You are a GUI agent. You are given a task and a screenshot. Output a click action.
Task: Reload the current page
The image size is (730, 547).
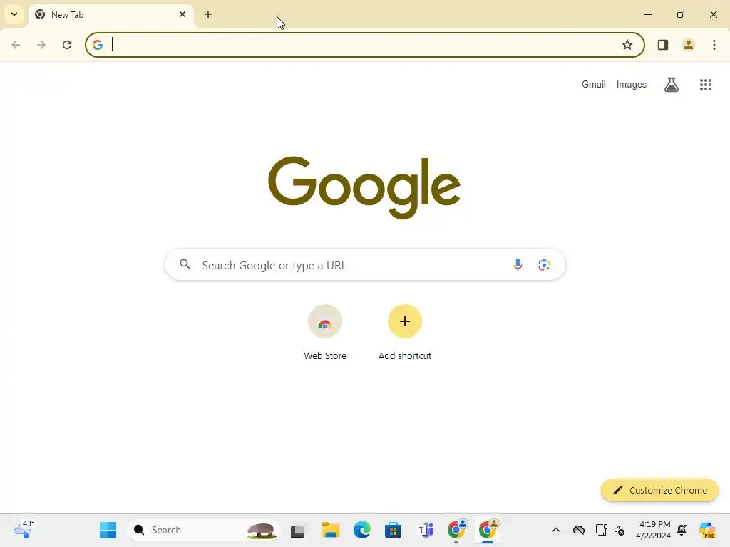(67, 45)
